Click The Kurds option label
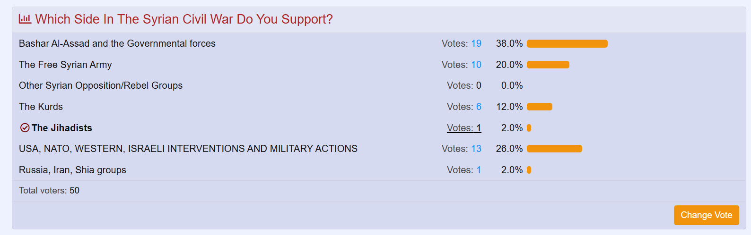The height and width of the screenshot is (235, 751). pyautogui.click(x=41, y=107)
